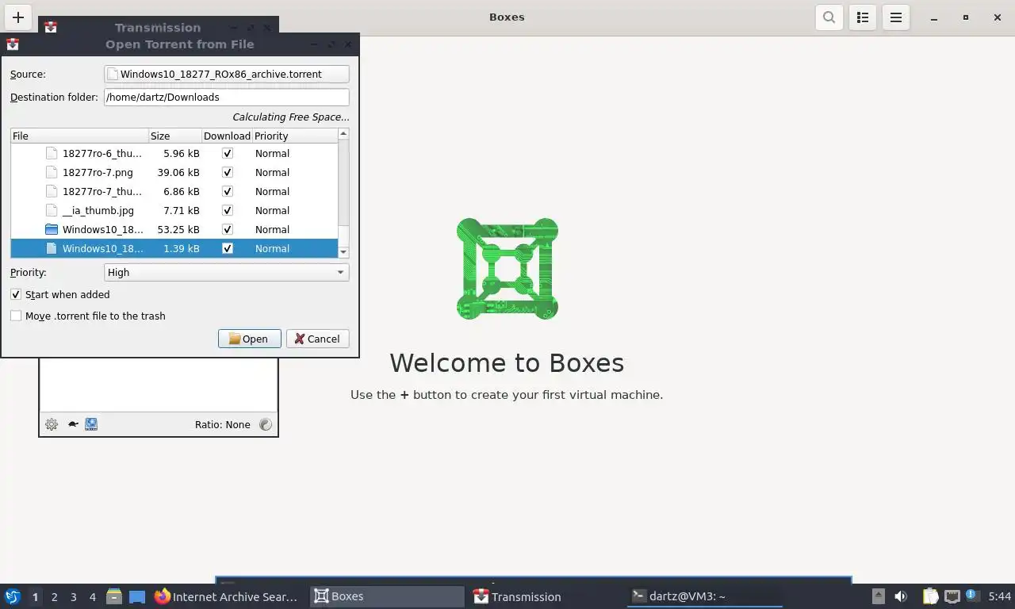Image resolution: width=1015 pixels, height=609 pixels.
Task: Uncheck download for the 1.39 kB file
Action: tap(228, 248)
